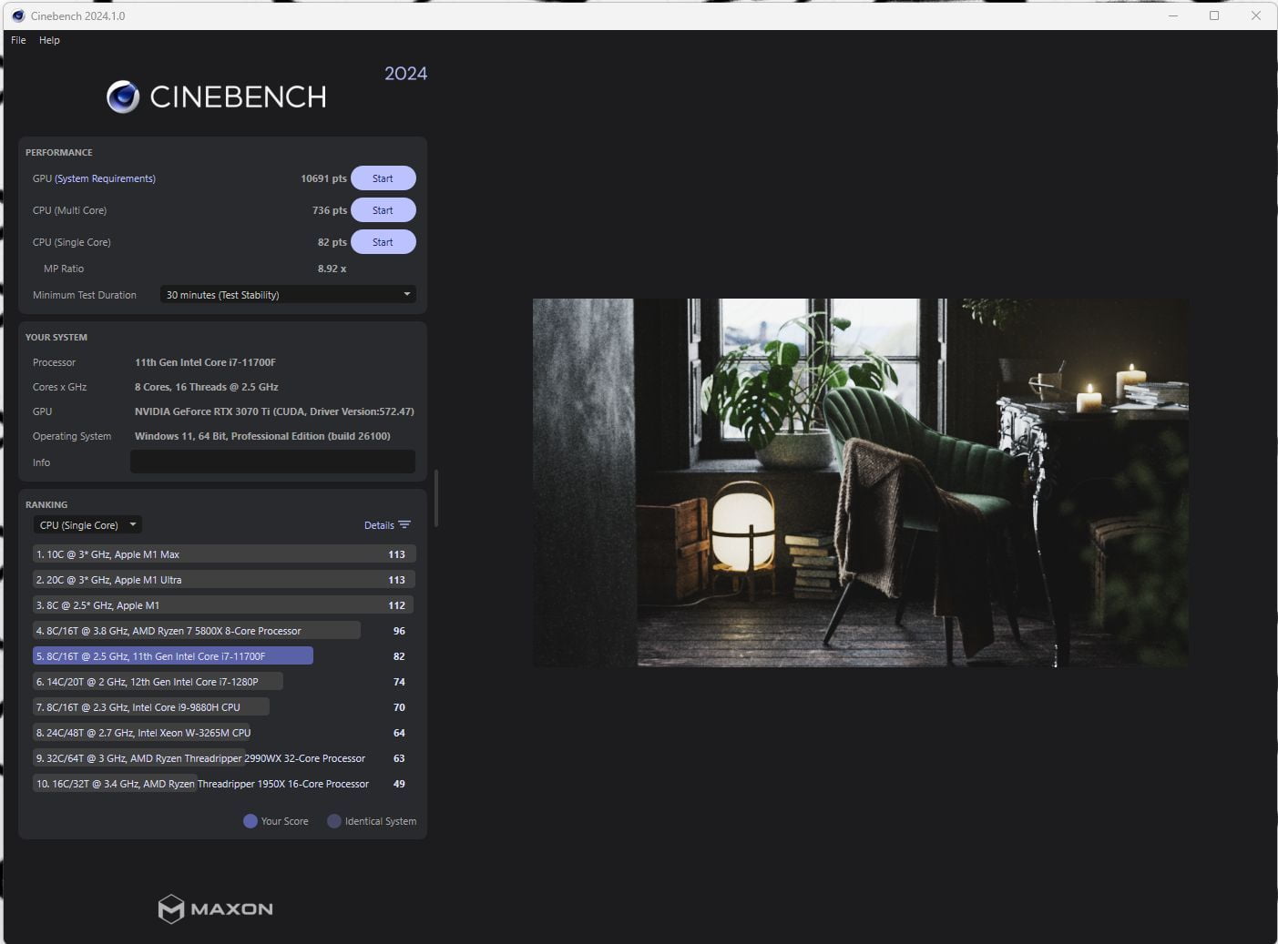1278x944 pixels.
Task: Click the 8 Cores, 16 Threads text
Action: [x=207, y=387]
